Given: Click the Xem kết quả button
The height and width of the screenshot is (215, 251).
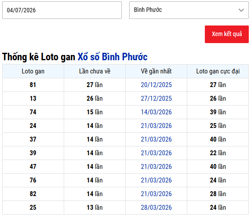Looking at the screenshot, I should coord(227,34).
